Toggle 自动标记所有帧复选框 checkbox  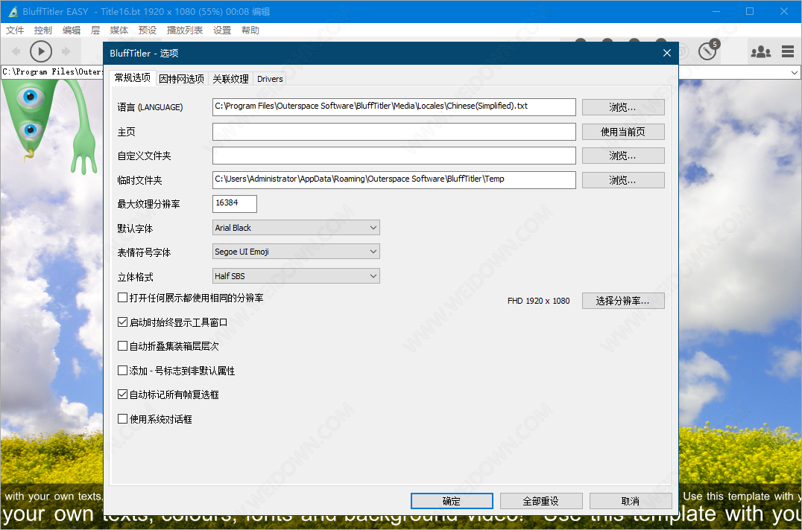(x=123, y=395)
